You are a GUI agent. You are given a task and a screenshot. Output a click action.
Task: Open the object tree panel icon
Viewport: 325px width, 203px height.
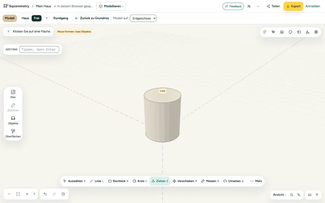coord(273,32)
